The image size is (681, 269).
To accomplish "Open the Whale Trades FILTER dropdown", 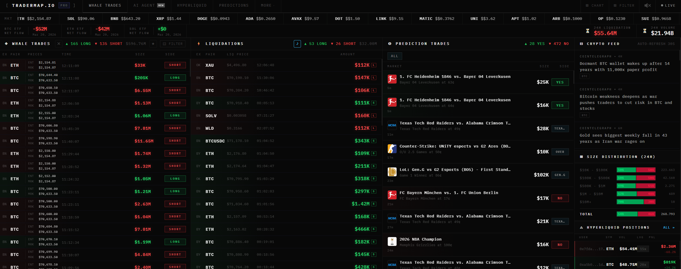I will click(173, 44).
